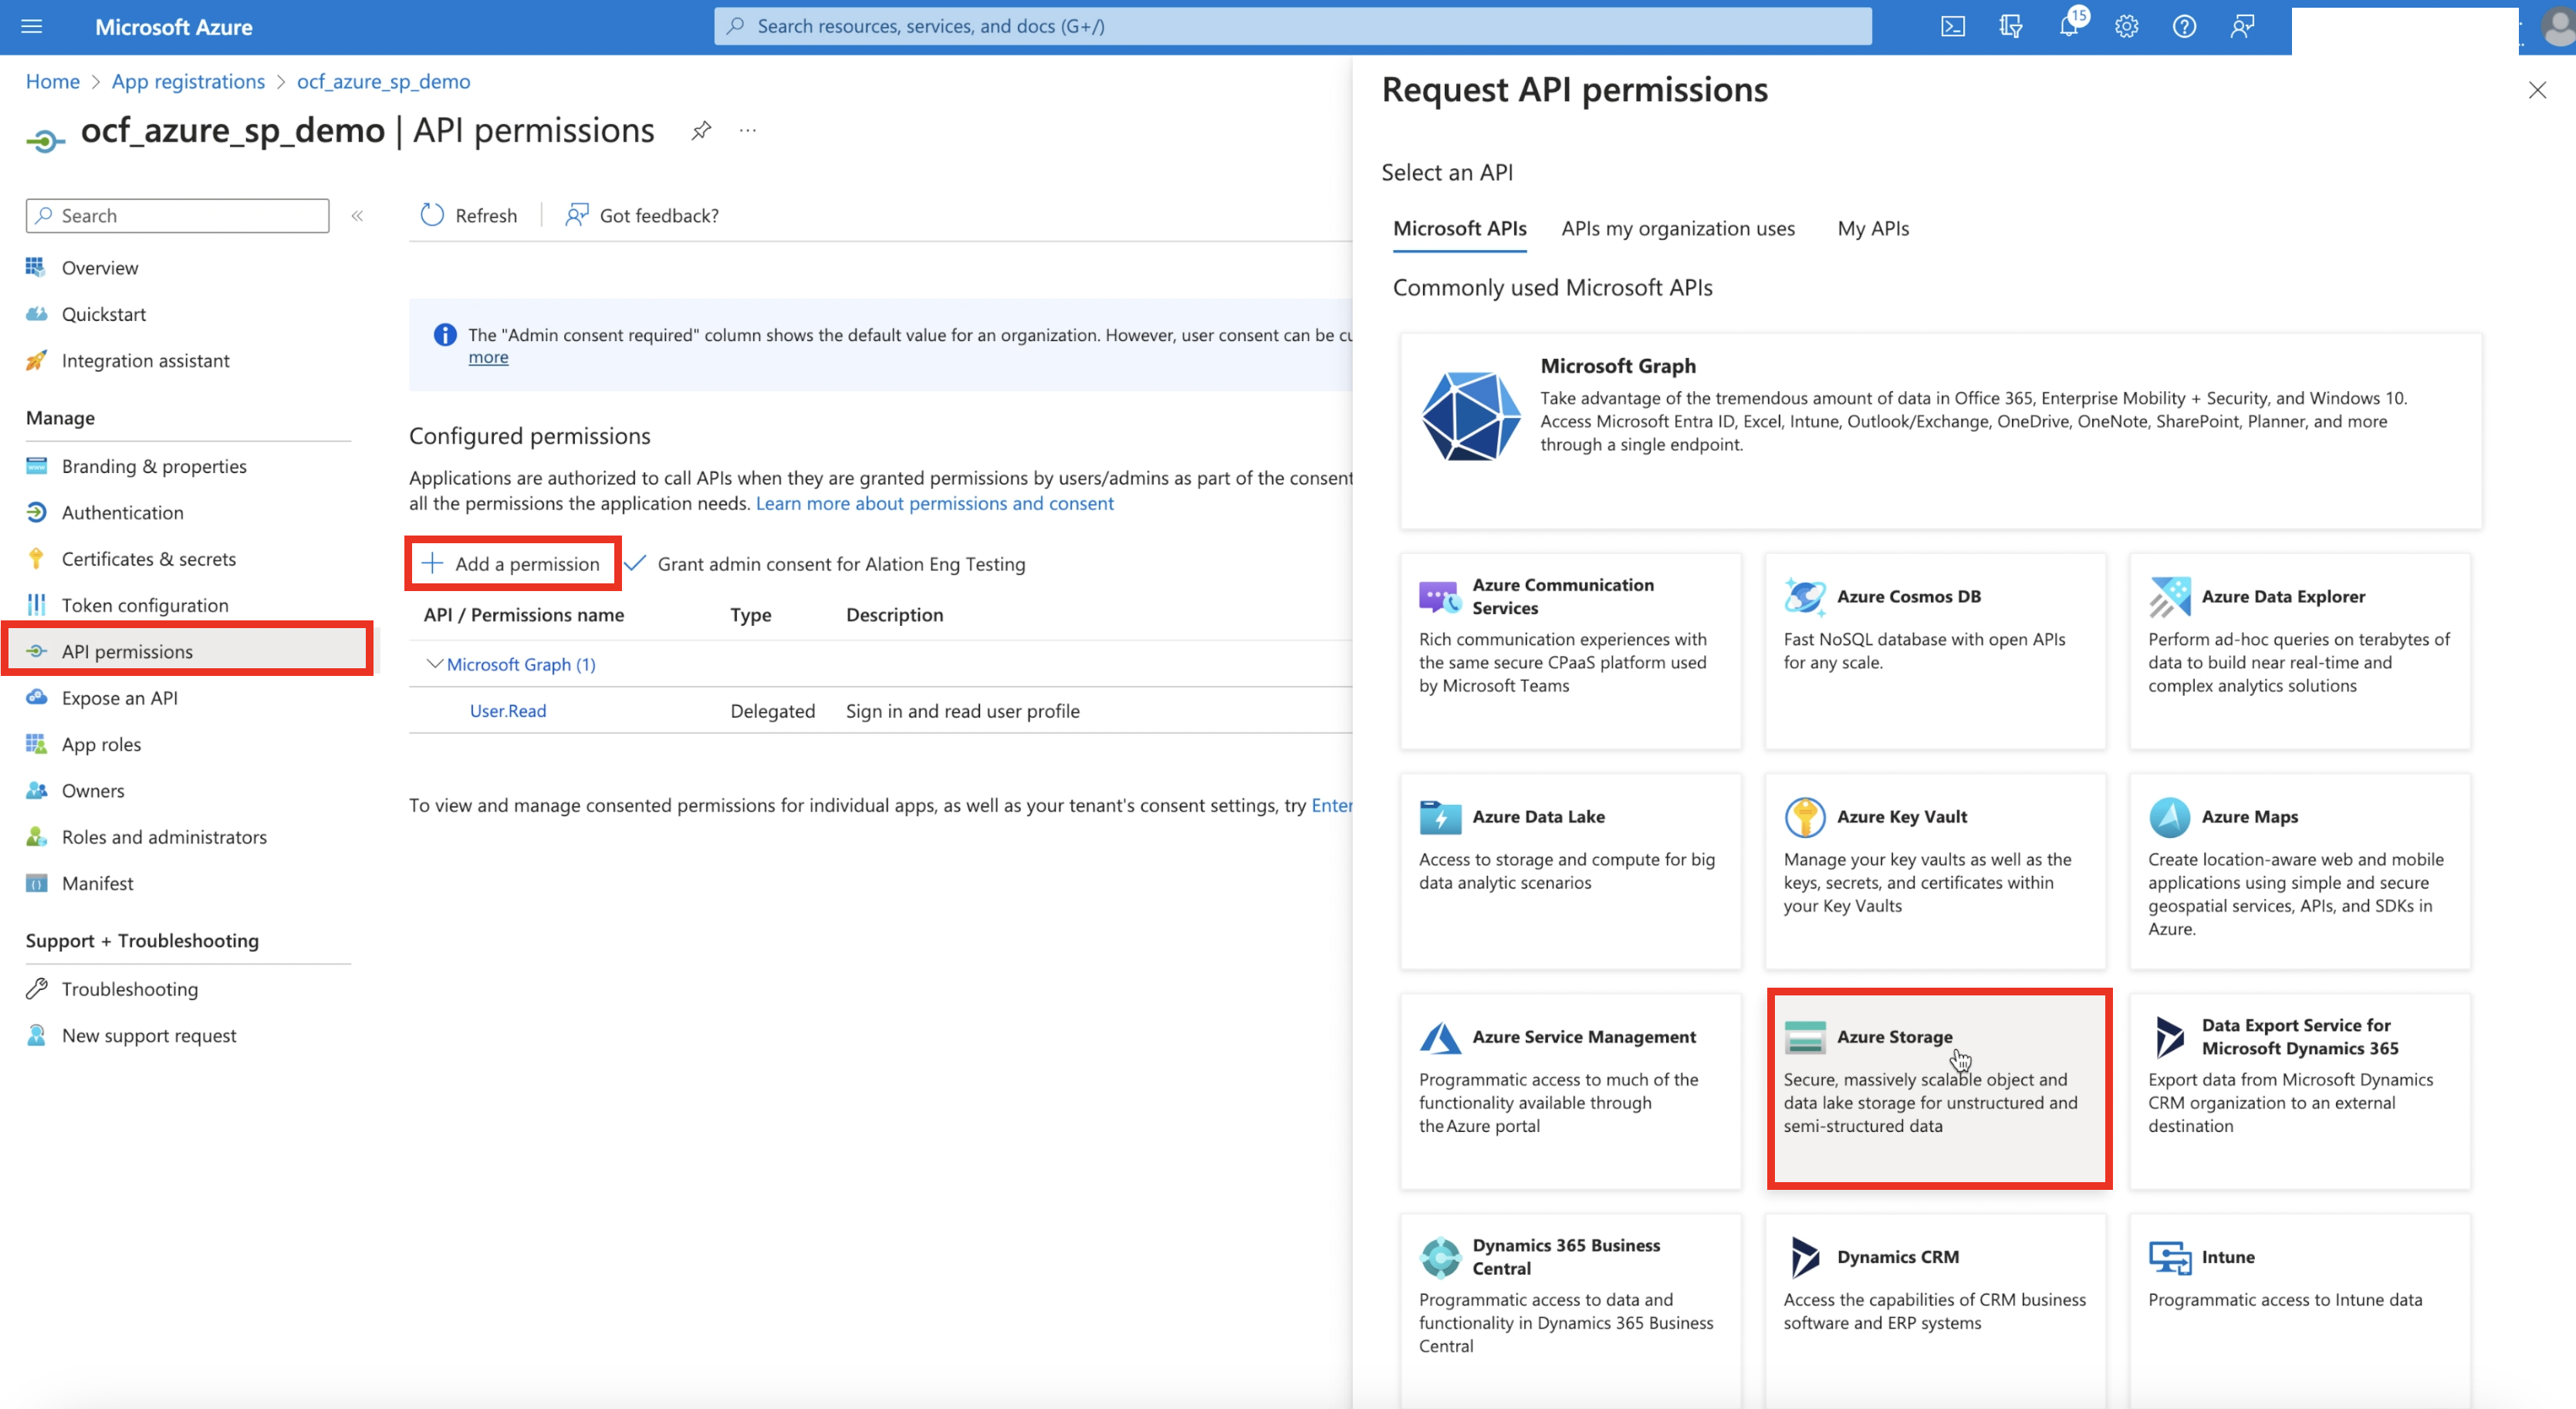
Task: Collapse the left navigation menu
Action: point(357,215)
